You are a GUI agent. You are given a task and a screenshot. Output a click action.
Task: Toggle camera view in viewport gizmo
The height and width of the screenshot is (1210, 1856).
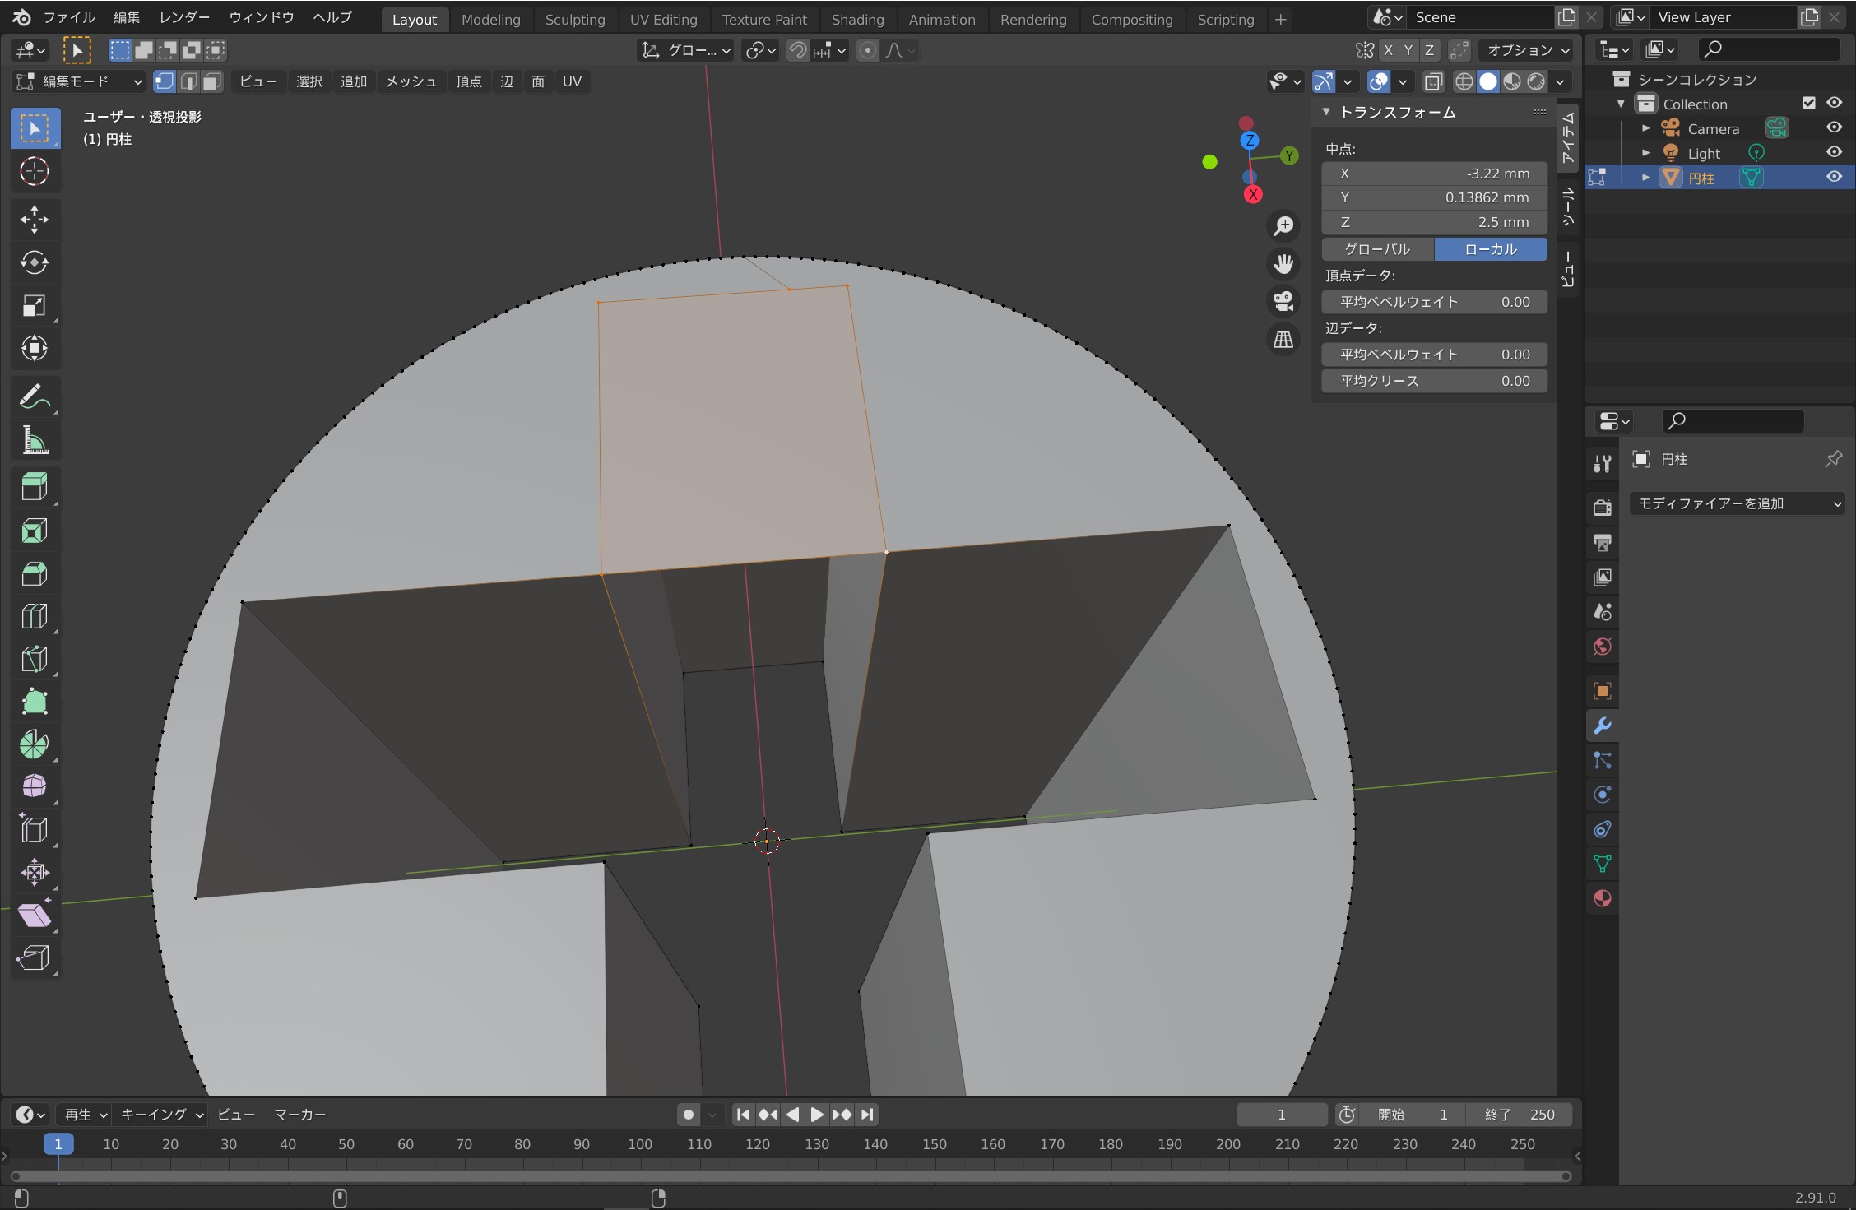coord(1283,301)
